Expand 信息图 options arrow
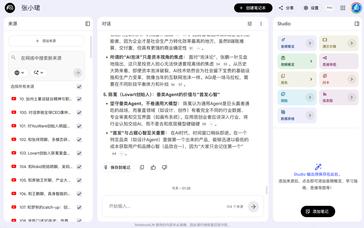Image resolution: width=364 pixels, height=228 pixels. [x=352, y=97]
